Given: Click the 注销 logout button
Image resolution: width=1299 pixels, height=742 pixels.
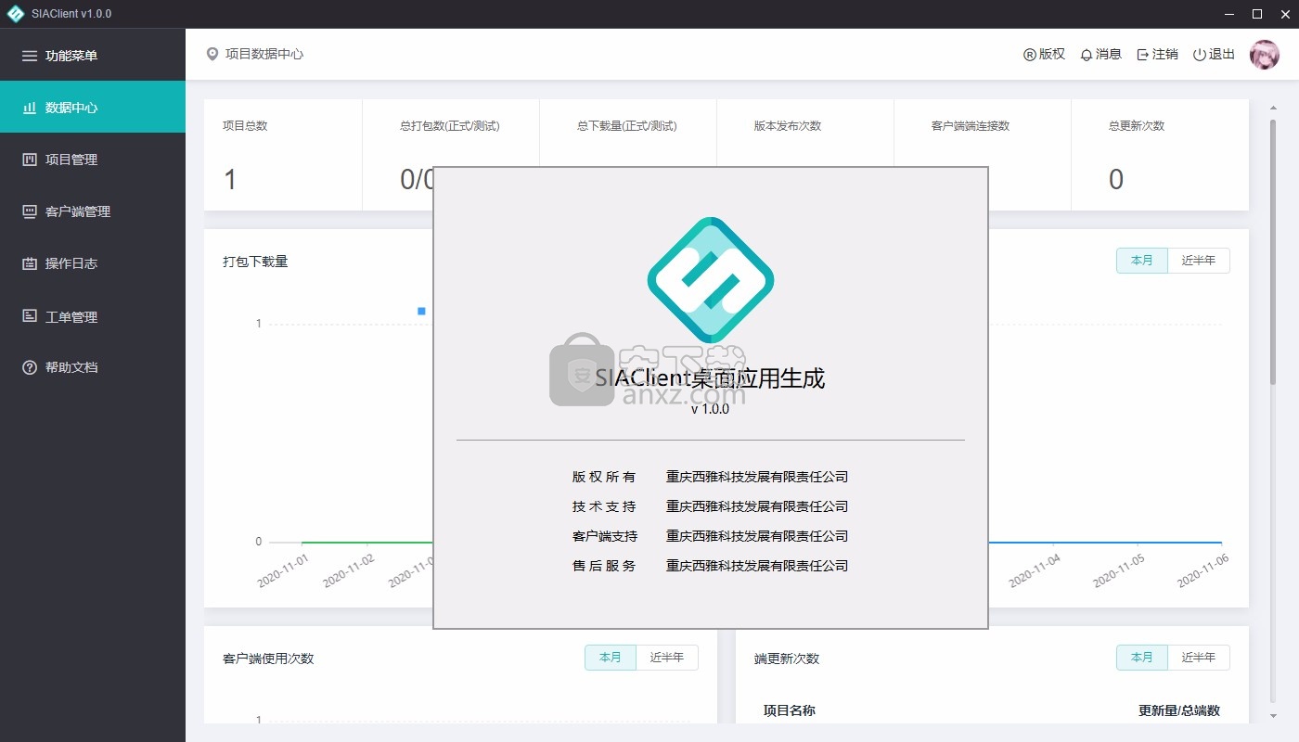Looking at the screenshot, I should click(x=1158, y=55).
